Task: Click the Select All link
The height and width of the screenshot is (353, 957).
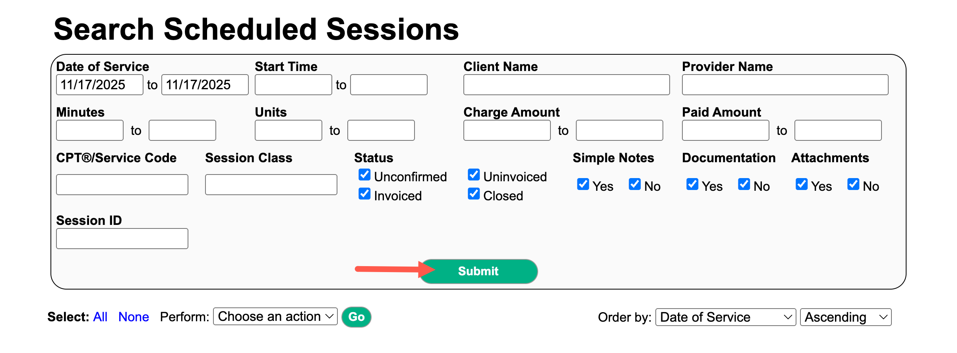Action: pyautogui.click(x=100, y=317)
